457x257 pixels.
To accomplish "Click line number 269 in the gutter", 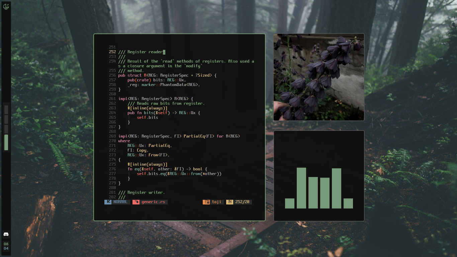I will point(112,136).
